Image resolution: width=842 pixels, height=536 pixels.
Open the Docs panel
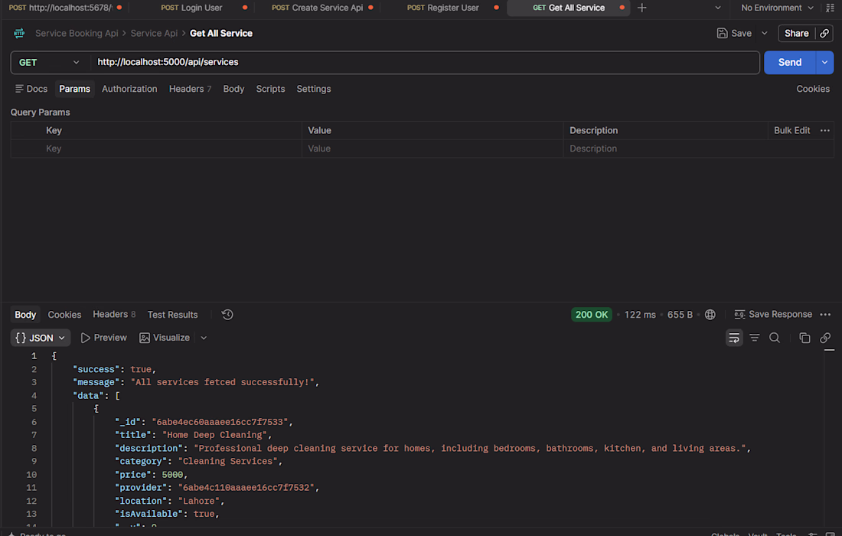click(x=31, y=89)
